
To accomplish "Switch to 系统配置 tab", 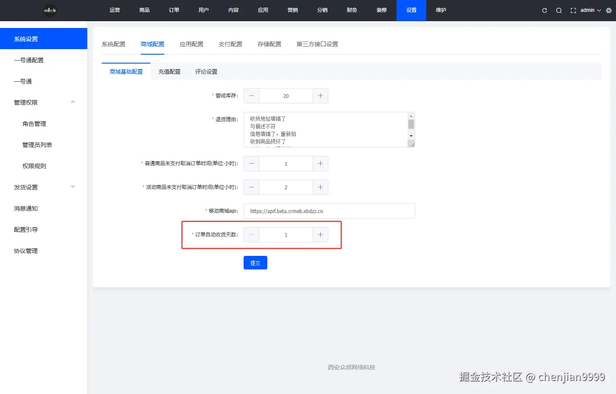I will tap(114, 44).
